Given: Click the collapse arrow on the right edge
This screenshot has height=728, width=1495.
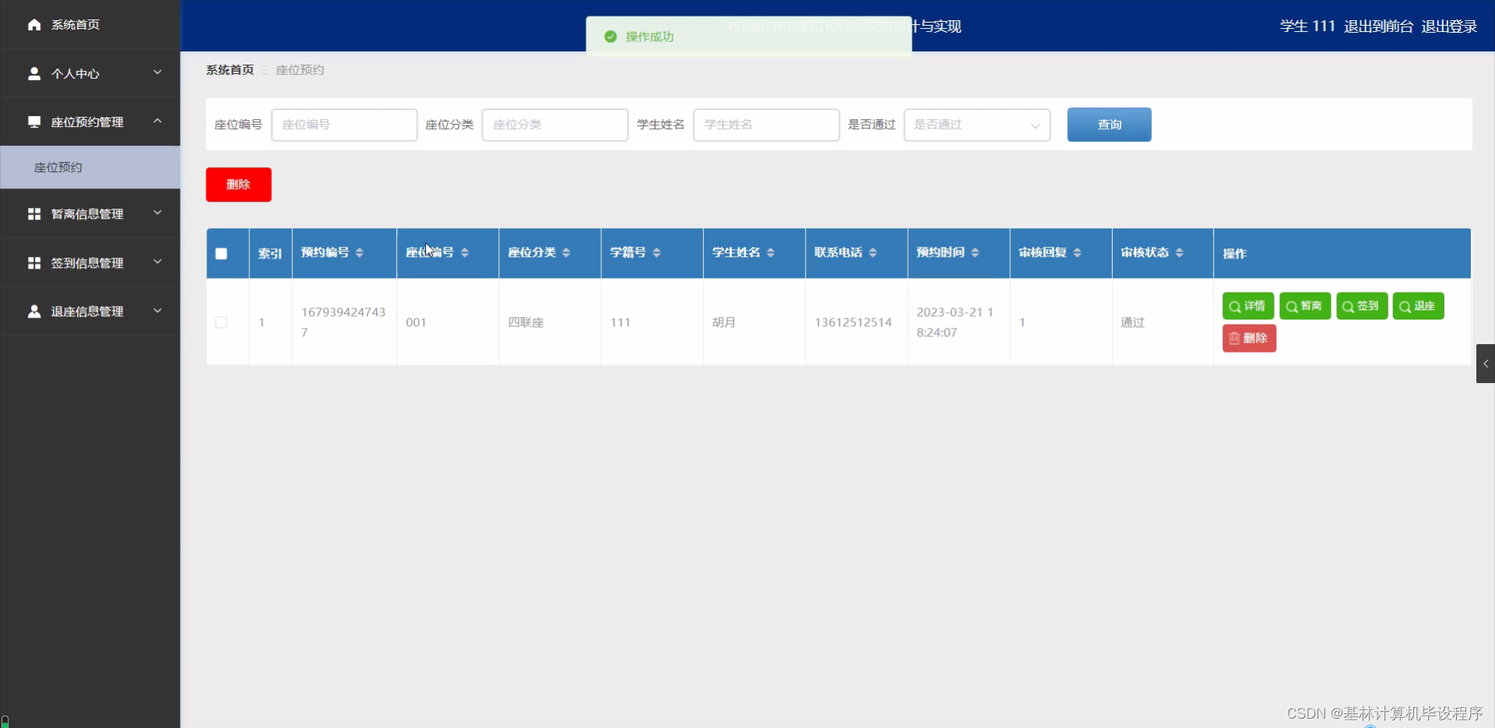Looking at the screenshot, I should [x=1485, y=364].
